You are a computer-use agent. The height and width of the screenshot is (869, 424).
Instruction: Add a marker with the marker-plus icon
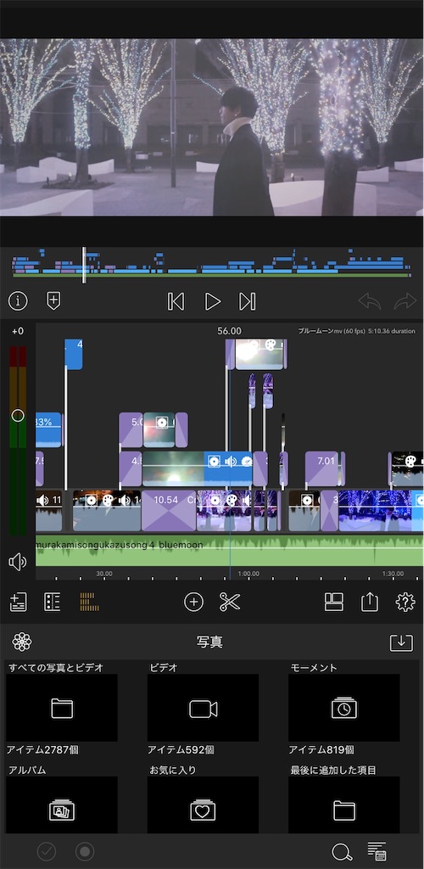coord(53,301)
